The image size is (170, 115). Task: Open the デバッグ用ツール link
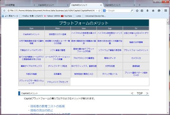(110, 74)
